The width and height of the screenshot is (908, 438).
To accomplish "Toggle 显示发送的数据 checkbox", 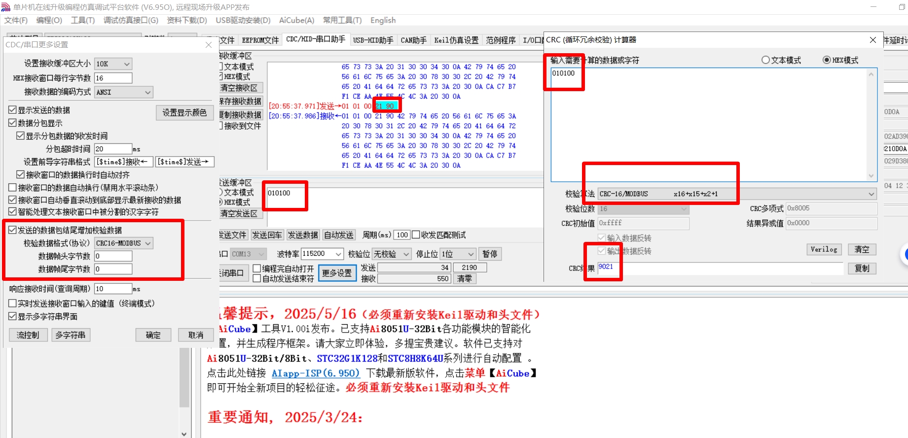I will (13, 110).
